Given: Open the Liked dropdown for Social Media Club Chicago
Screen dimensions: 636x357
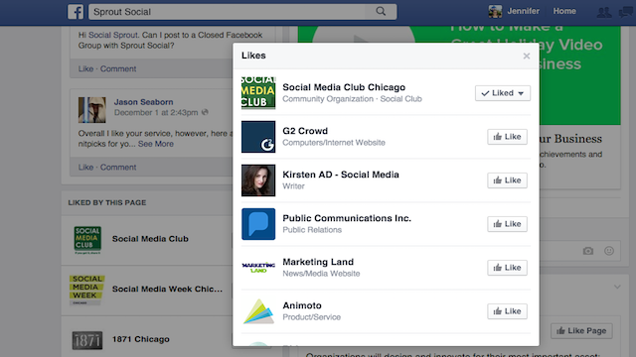Looking at the screenshot, I should pos(503,93).
